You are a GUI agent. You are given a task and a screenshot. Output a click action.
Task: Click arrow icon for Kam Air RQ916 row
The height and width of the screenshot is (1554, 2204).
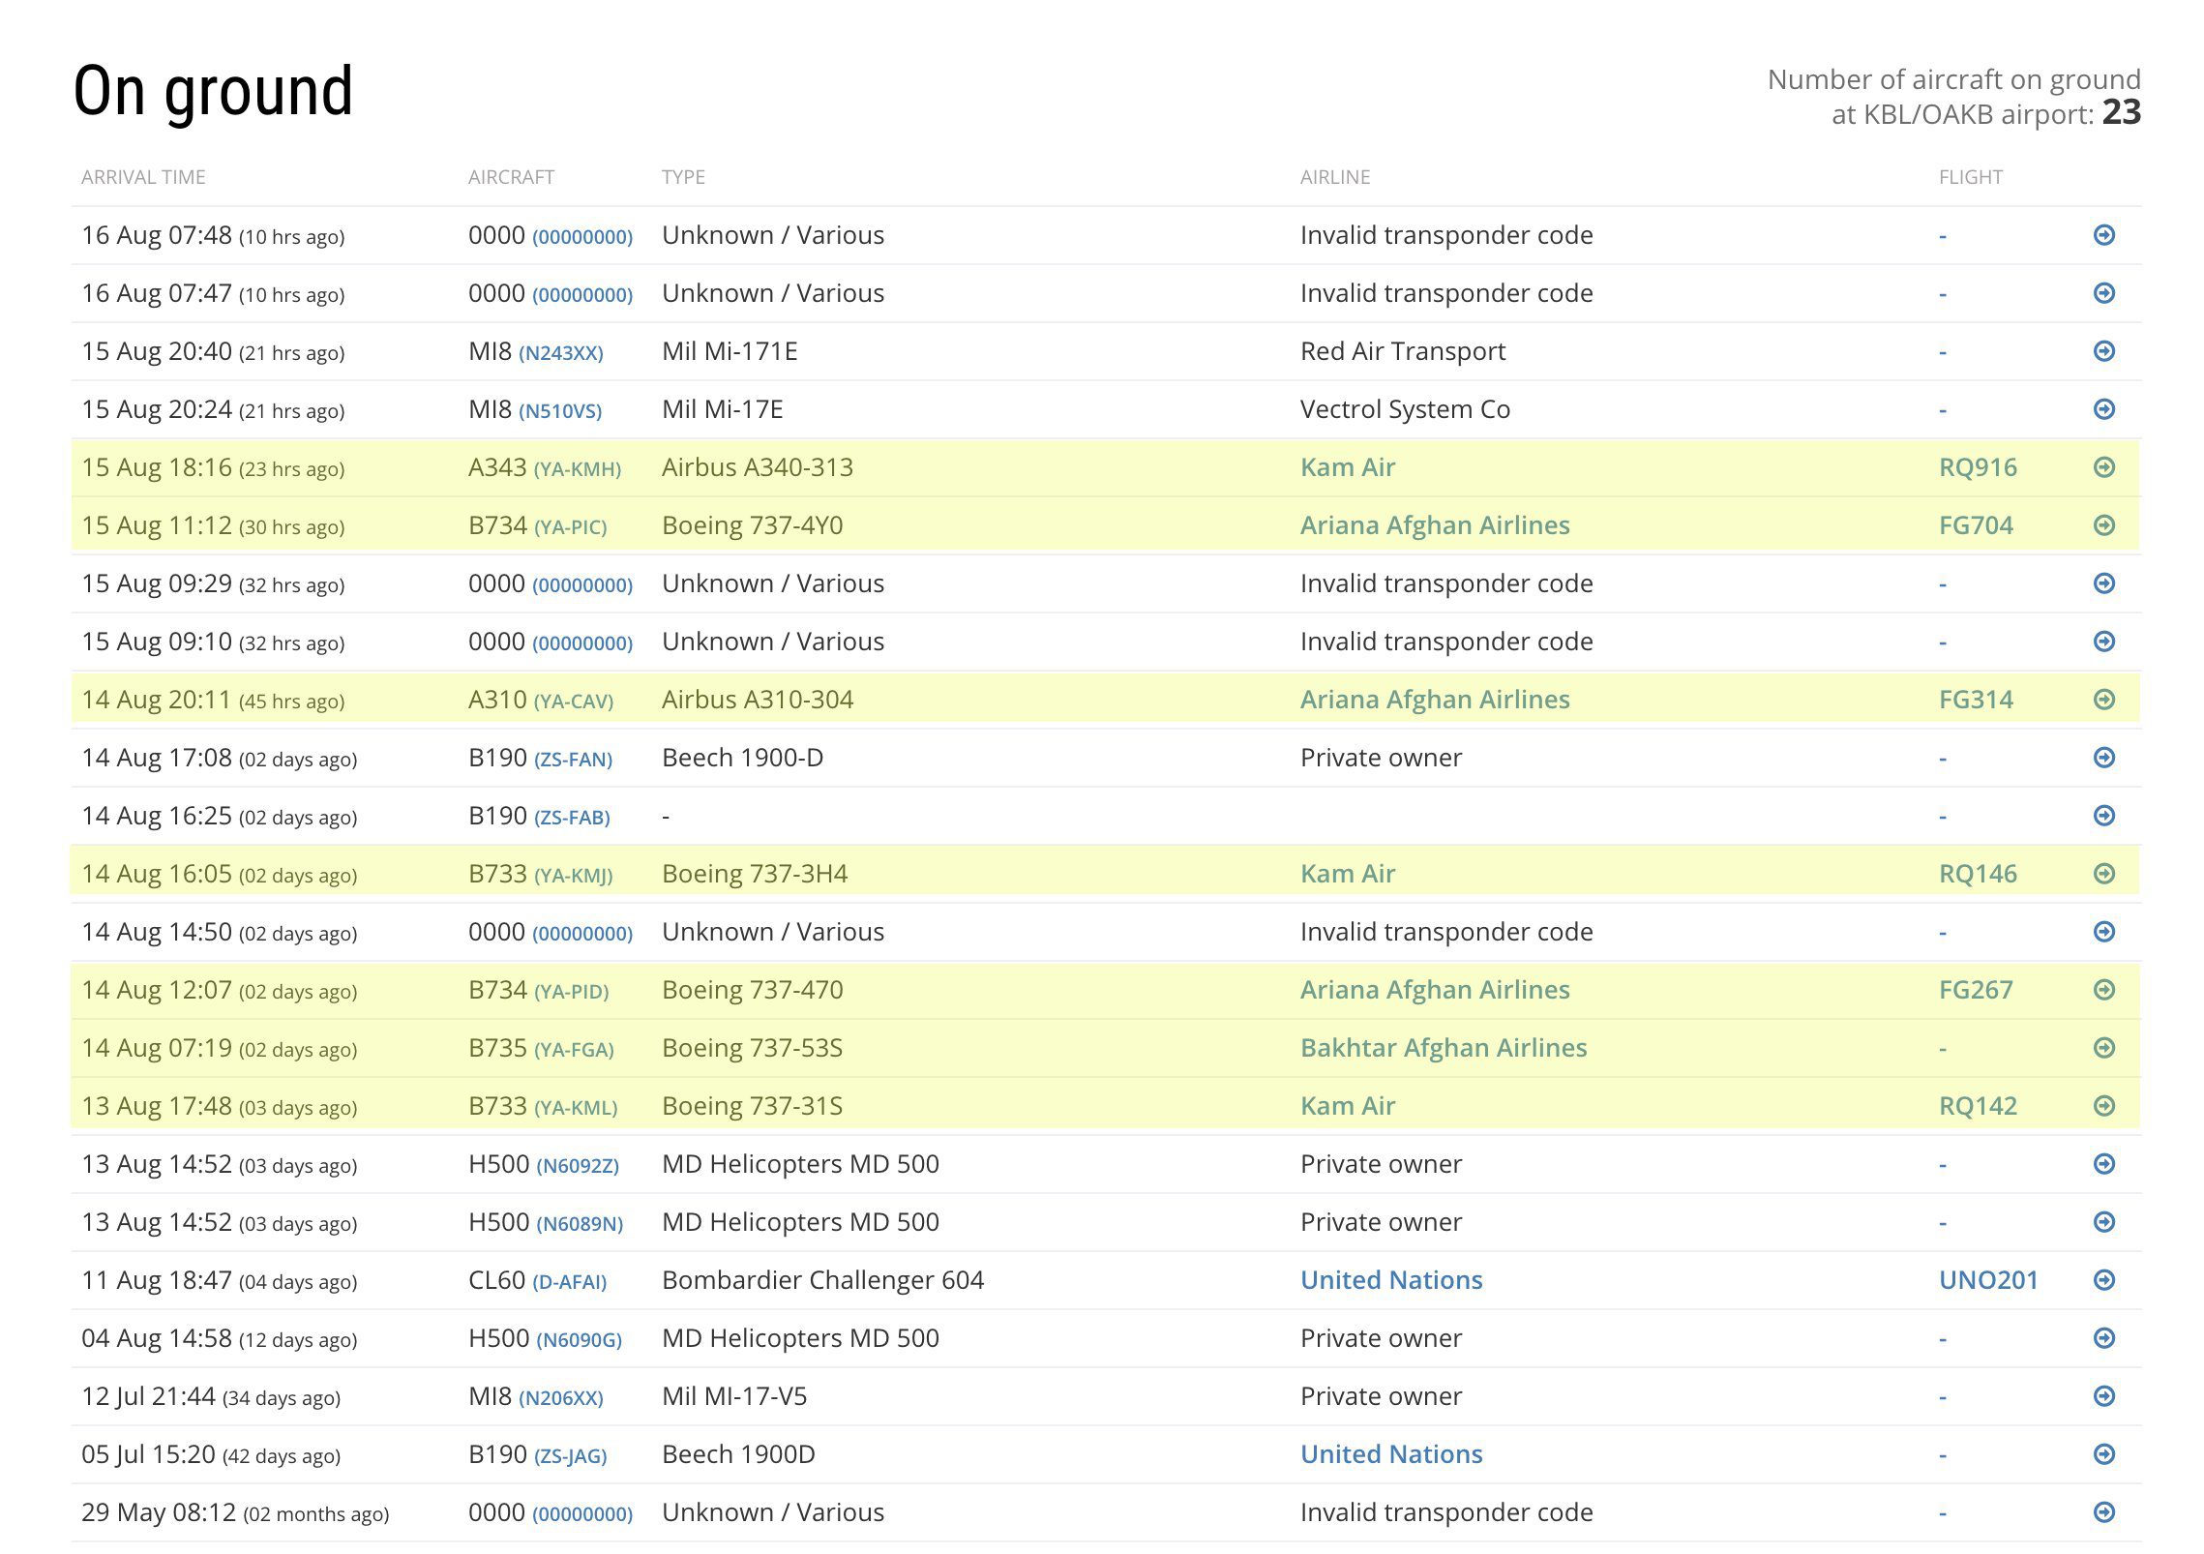tap(2103, 467)
